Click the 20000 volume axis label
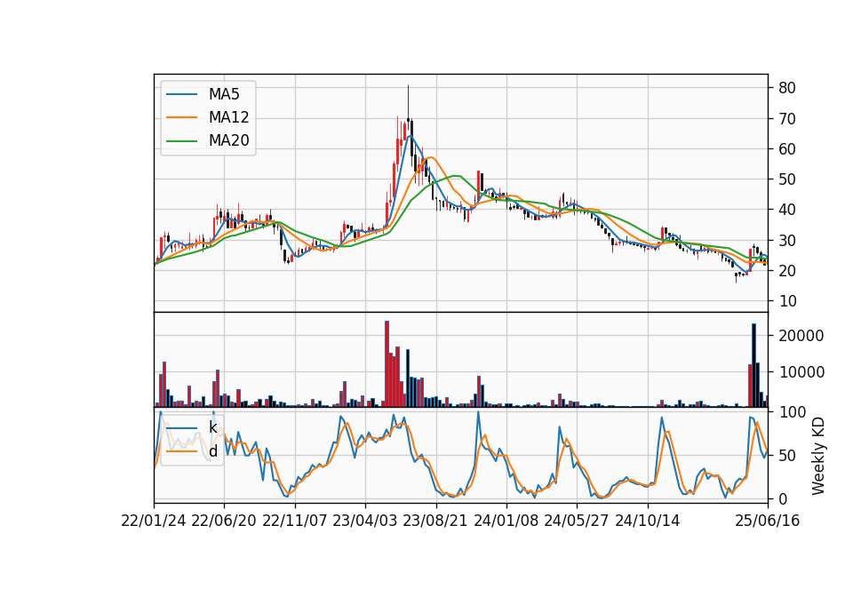853x613 pixels. [x=801, y=336]
